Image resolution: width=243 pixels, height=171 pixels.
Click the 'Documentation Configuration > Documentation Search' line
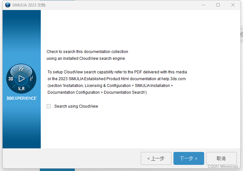[x=97, y=92]
